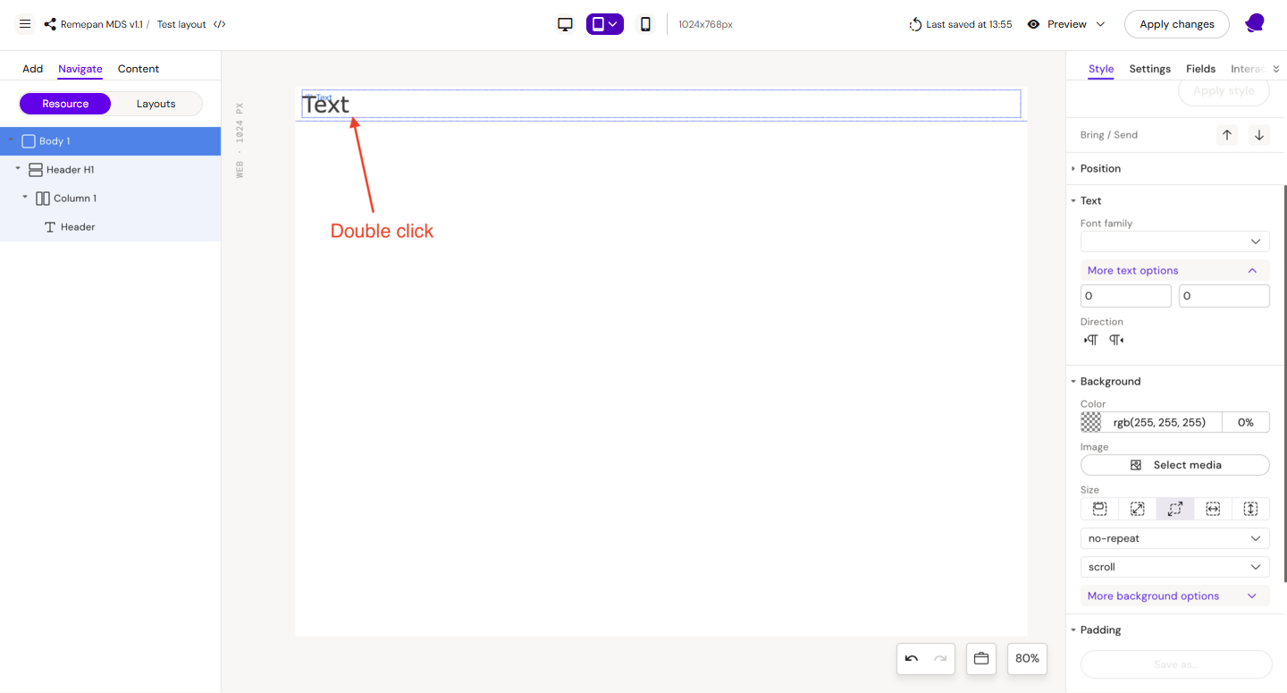This screenshot has height=693, width=1287.
Task: Open the Preview dropdown chevron
Action: point(1100,24)
